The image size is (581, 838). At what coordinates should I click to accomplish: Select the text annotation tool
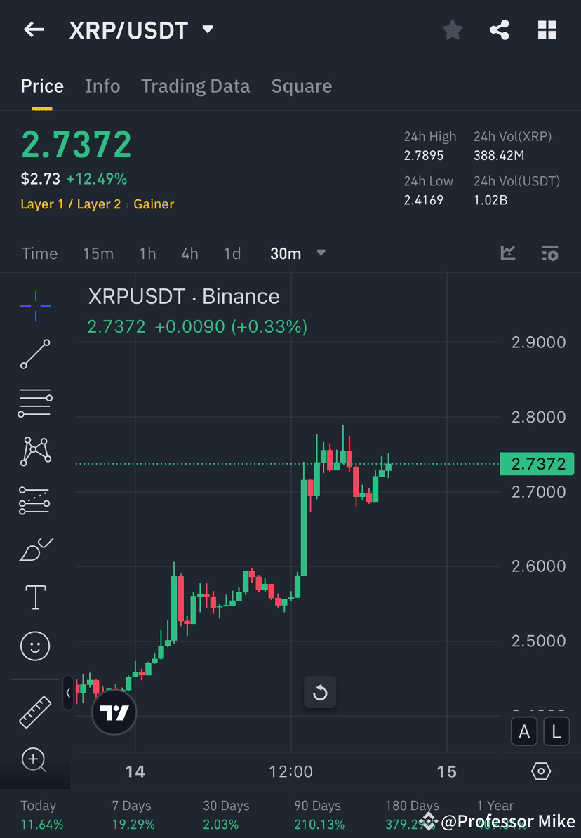point(35,597)
